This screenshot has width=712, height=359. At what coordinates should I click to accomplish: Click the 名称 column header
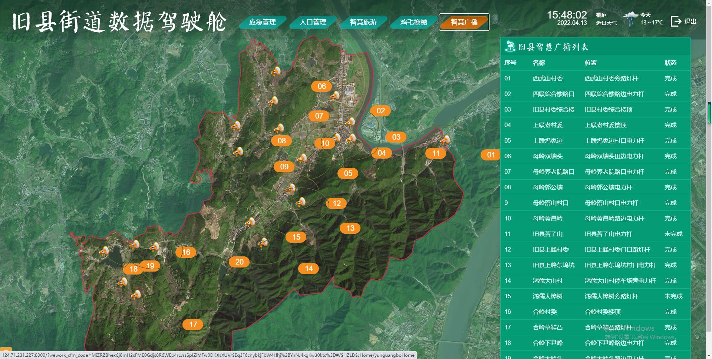click(539, 63)
